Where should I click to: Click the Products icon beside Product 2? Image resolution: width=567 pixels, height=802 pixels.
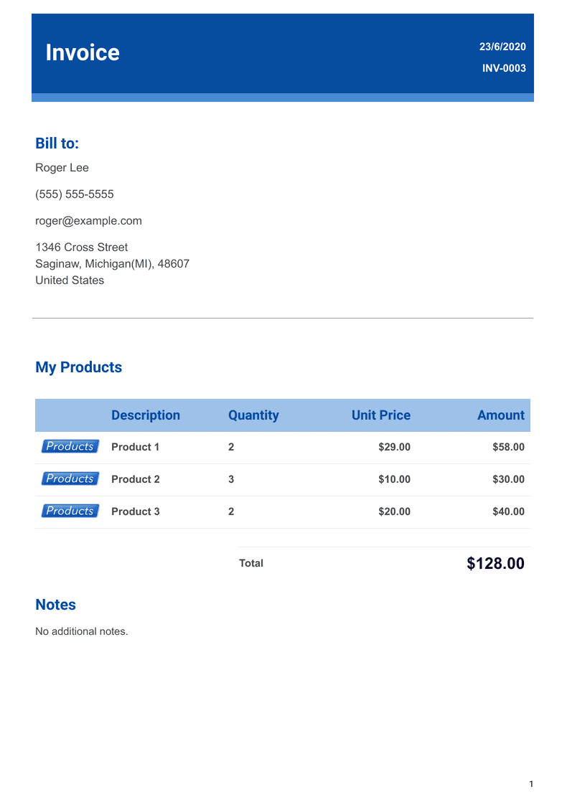click(x=70, y=478)
